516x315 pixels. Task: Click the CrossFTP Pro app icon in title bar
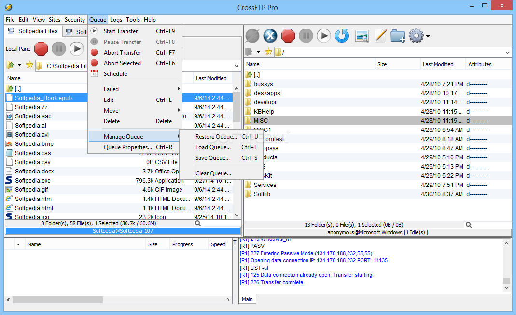[9, 7]
